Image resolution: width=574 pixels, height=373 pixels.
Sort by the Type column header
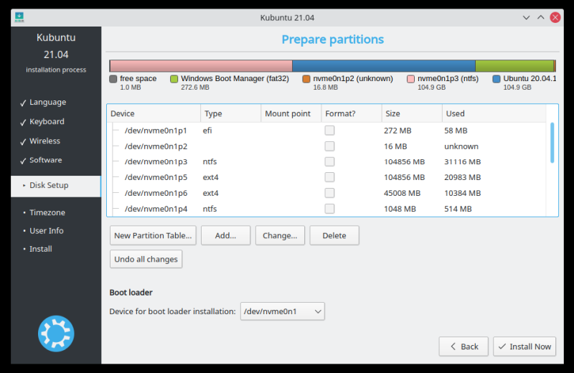click(230, 113)
